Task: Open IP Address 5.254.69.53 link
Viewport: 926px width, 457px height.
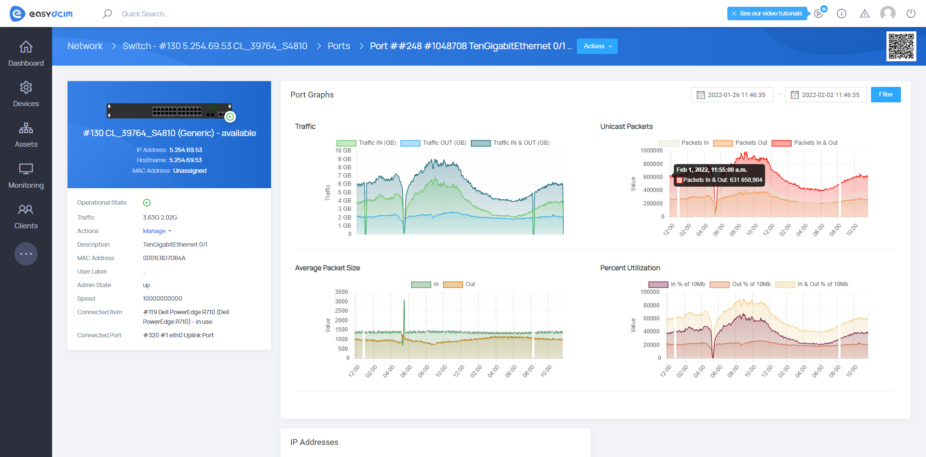Action: pyautogui.click(x=186, y=150)
